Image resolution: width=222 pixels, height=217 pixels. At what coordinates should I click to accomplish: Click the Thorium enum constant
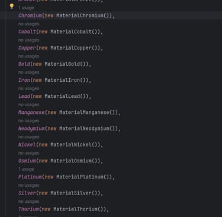coord(28,209)
